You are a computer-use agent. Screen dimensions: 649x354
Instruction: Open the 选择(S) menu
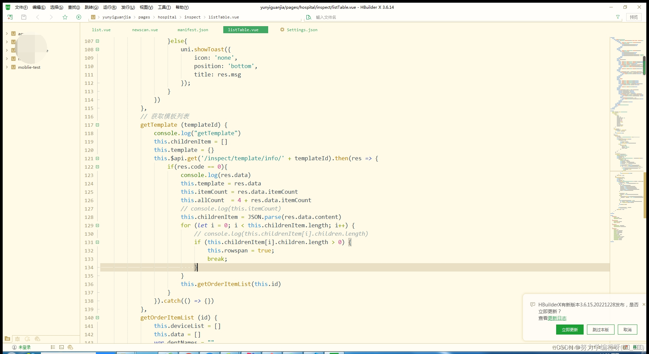[x=57, y=7]
